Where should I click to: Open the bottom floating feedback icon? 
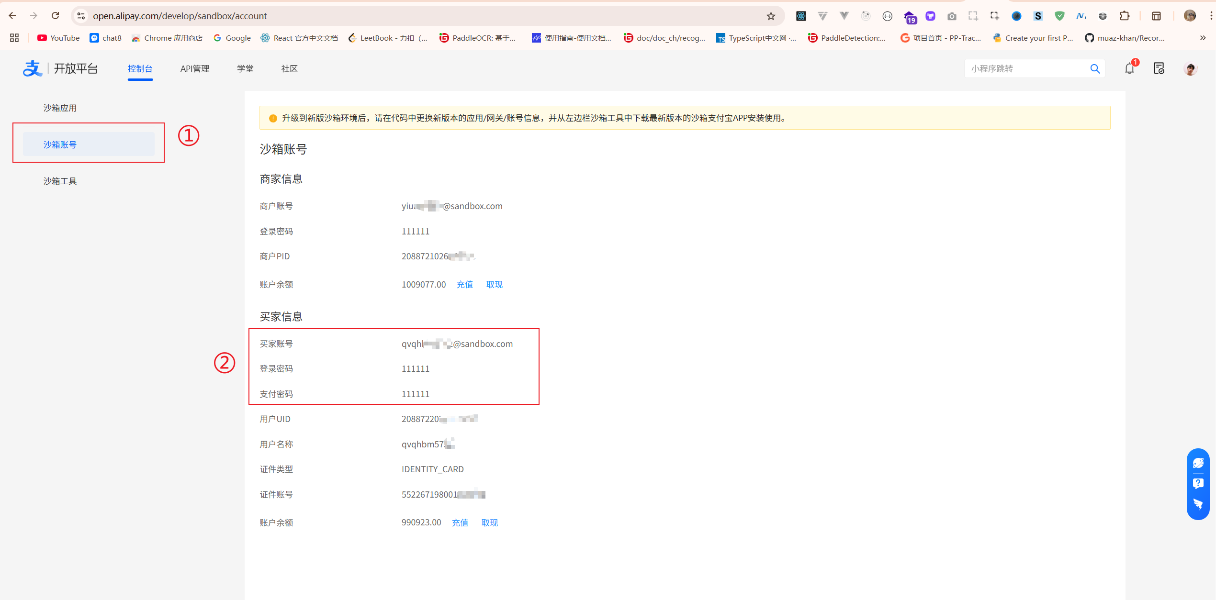click(x=1198, y=504)
